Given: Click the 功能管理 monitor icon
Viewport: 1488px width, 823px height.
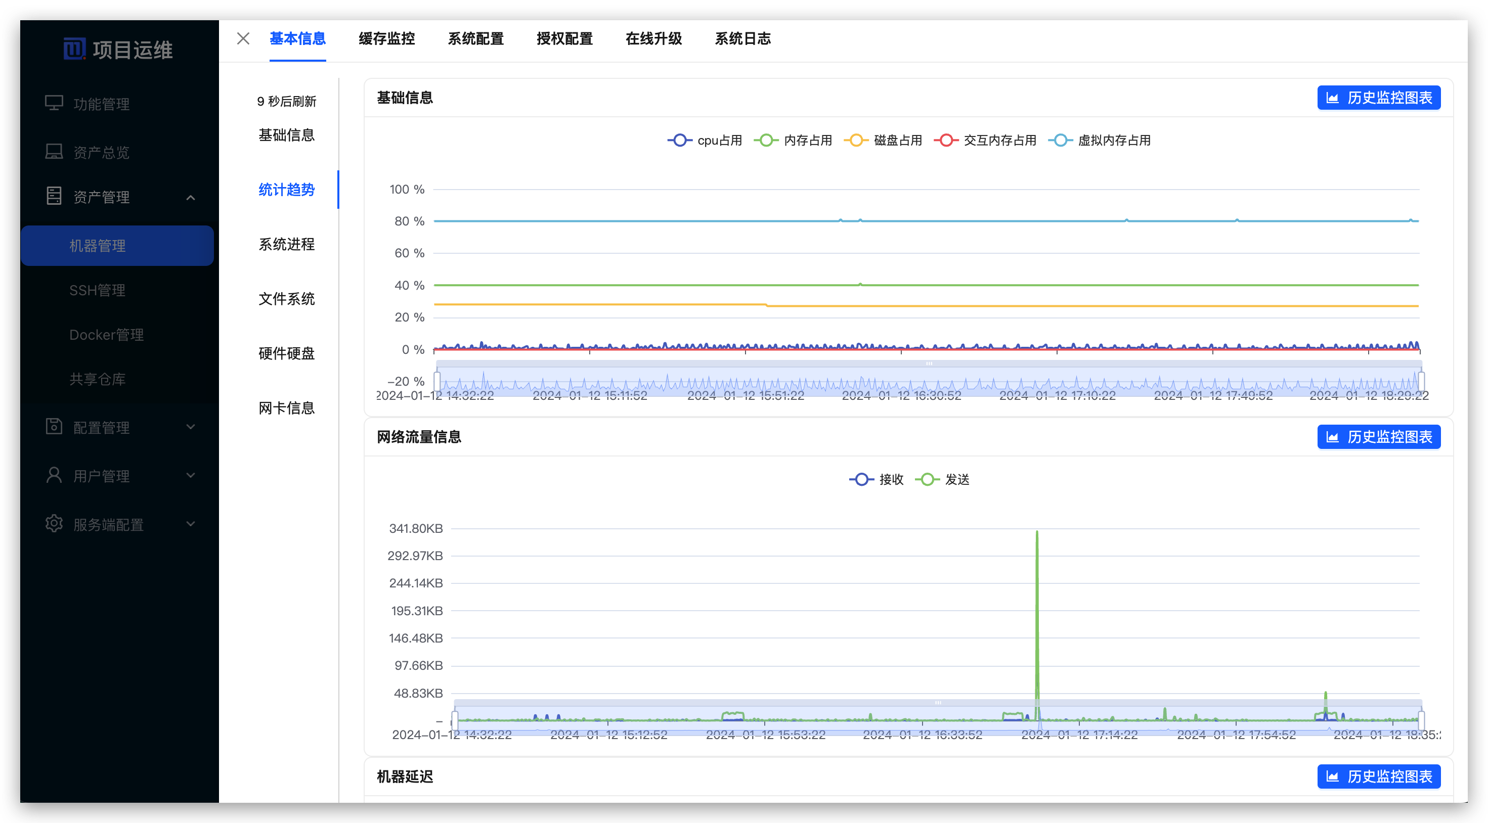Looking at the screenshot, I should [x=54, y=103].
